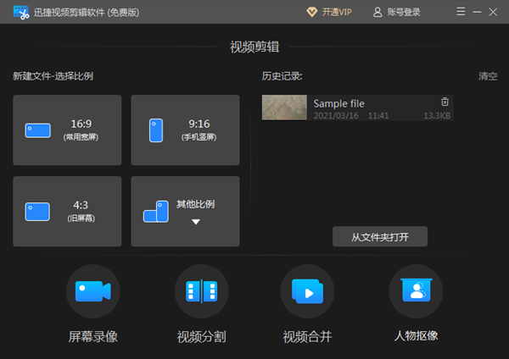Open 视频合并 video merge icon

pos(307,291)
